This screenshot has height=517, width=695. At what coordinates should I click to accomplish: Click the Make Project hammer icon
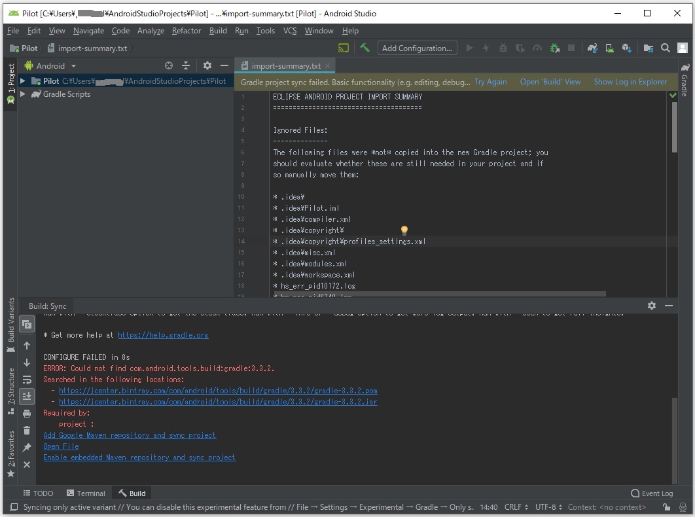click(365, 48)
